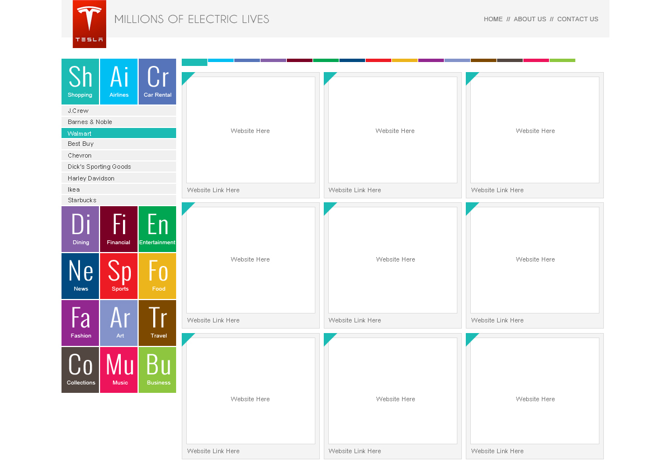
Task: Select Starbucks in the list
Action: 119,200
